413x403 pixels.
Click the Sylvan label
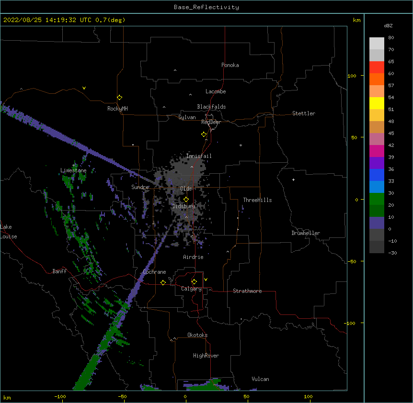click(187, 117)
